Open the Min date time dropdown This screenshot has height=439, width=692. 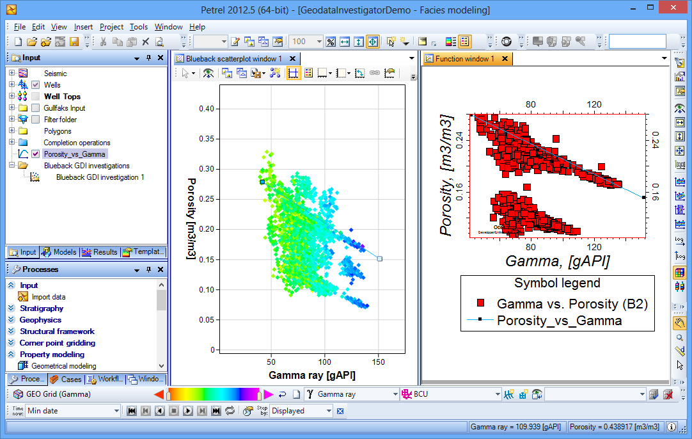[116, 411]
